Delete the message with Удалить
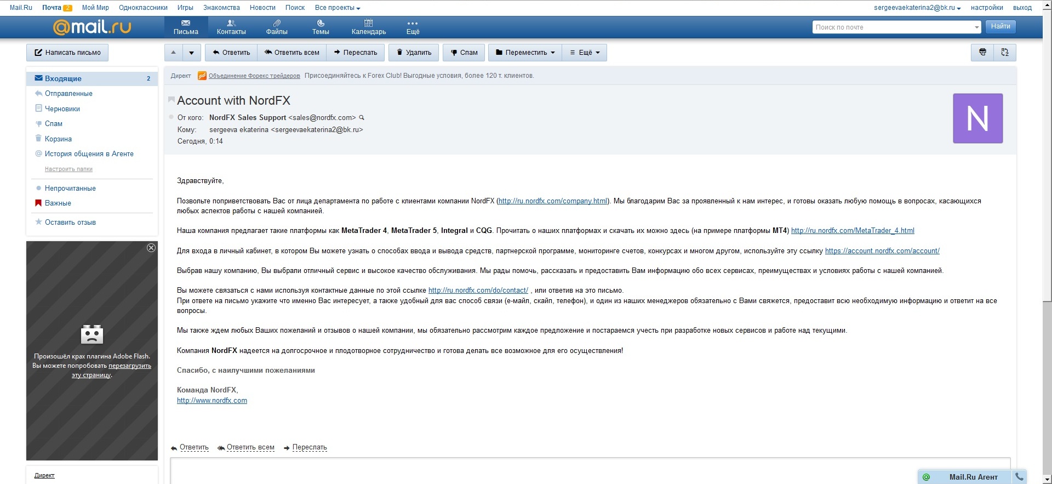This screenshot has width=1052, height=484. pos(414,53)
